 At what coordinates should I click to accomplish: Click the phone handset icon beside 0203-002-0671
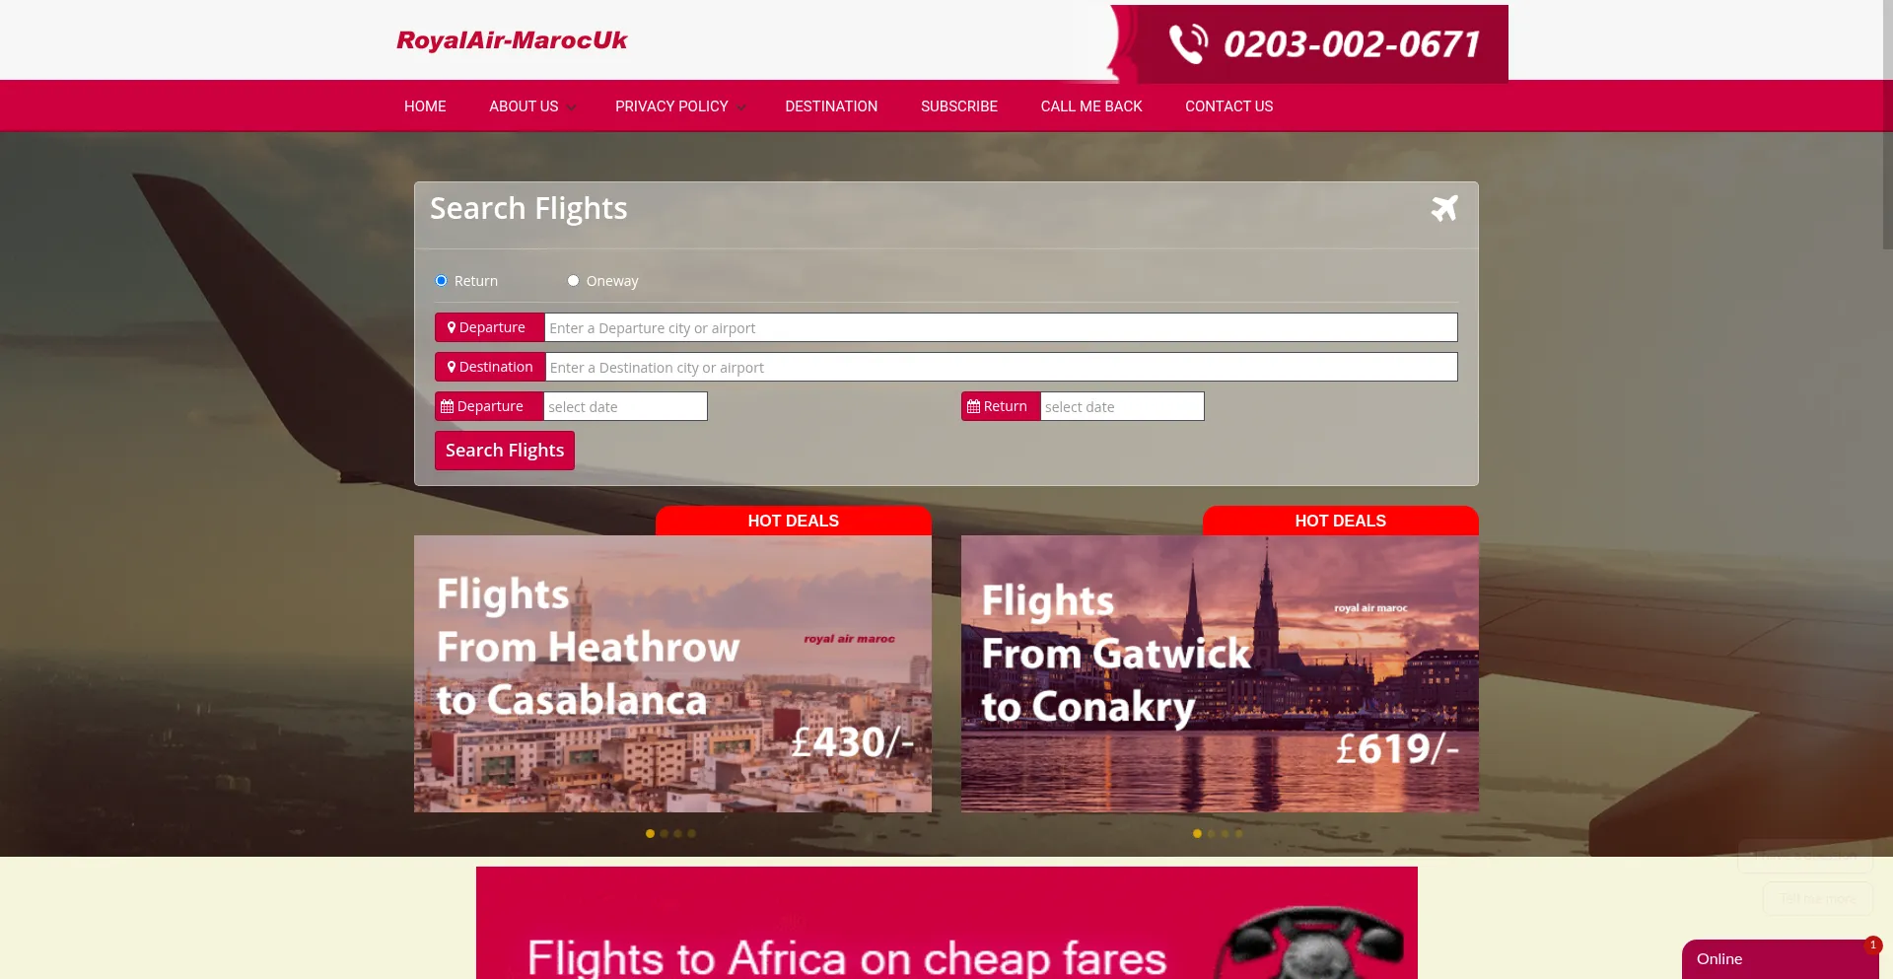point(1188,43)
